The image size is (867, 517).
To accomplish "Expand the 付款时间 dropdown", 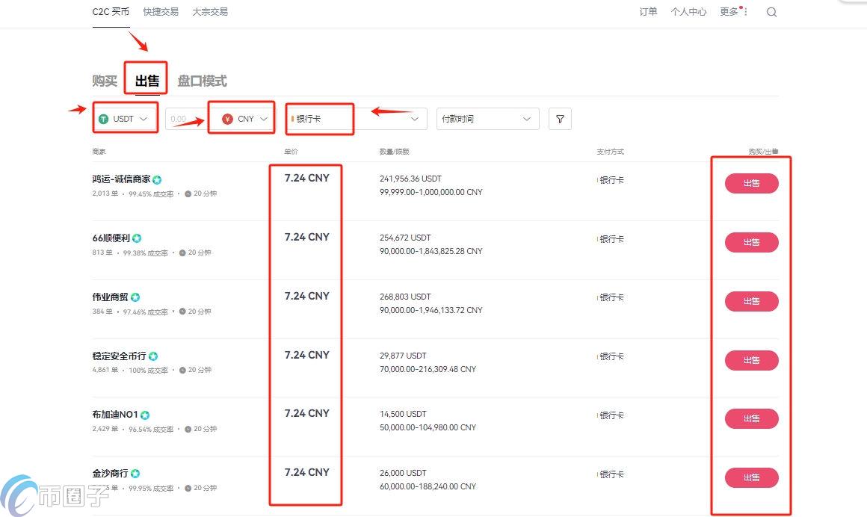I will pos(487,118).
